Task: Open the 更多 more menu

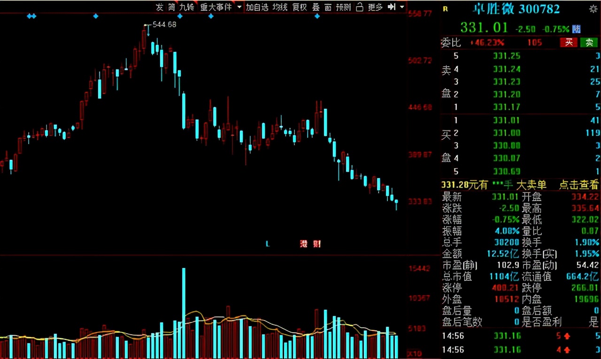Action: [x=376, y=7]
